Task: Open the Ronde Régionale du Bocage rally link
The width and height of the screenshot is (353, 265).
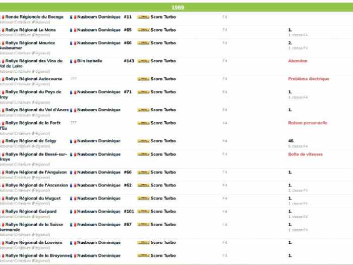Action: click(34, 17)
